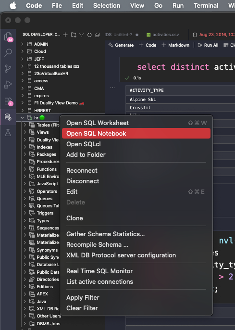Expand the 23cVirtualBoxHR connection
The height and width of the screenshot is (330, 235).
pyautogui.click(x=23, y=74)
